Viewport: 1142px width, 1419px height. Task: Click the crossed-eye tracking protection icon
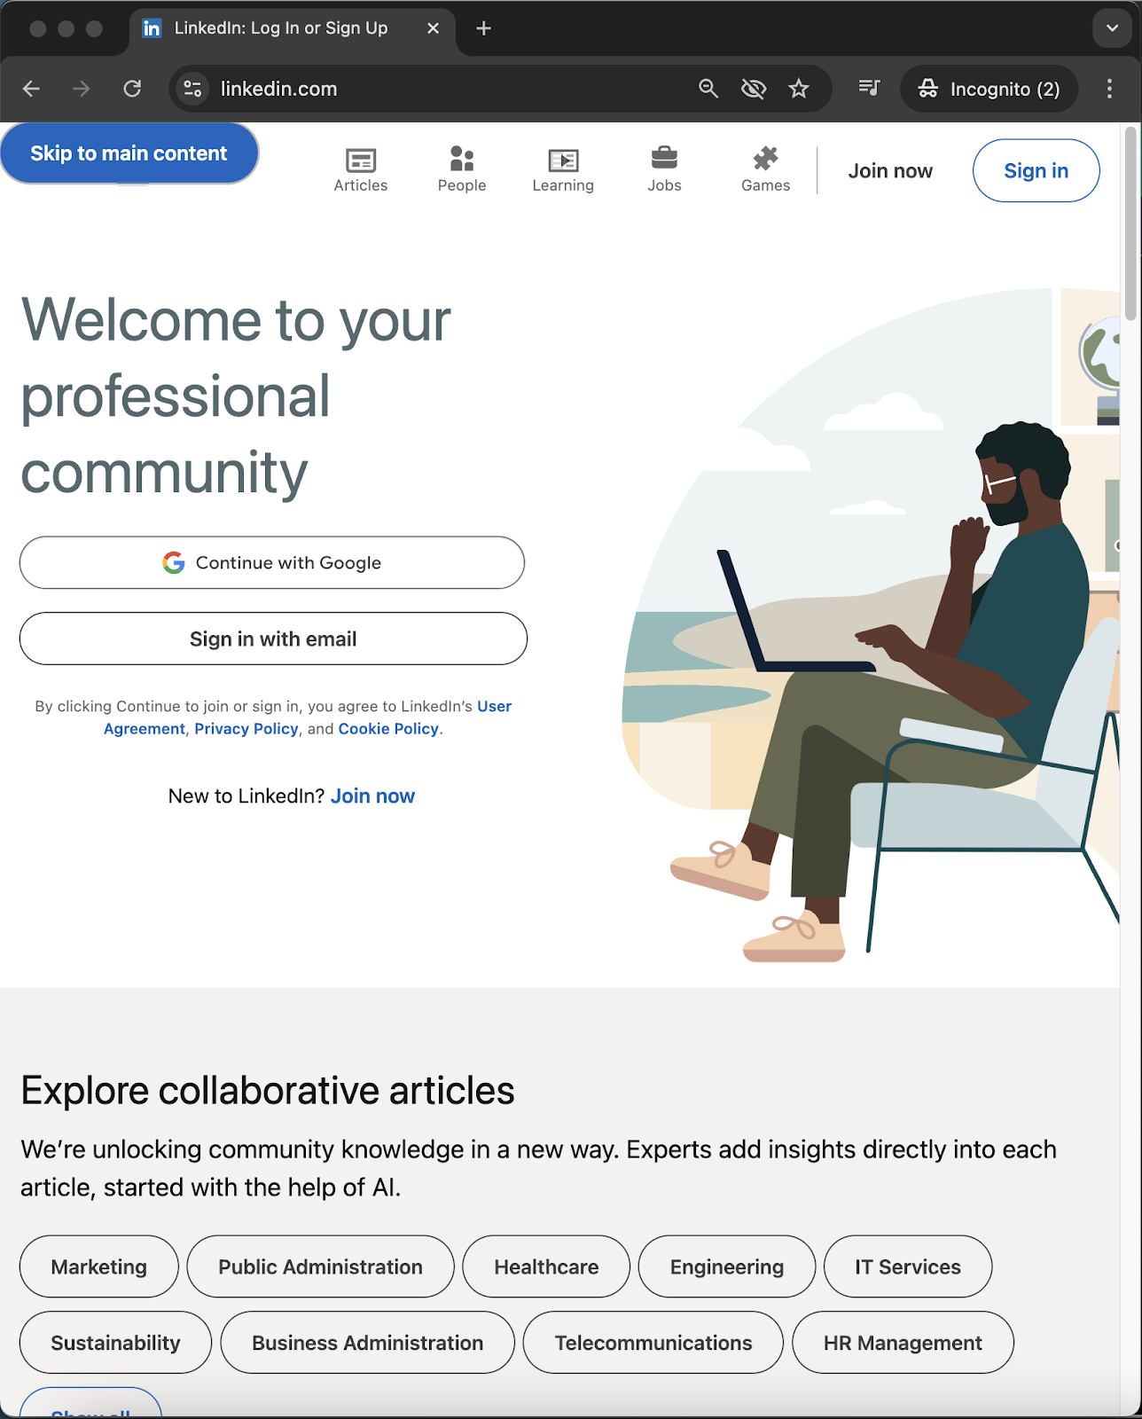(754, 89)
